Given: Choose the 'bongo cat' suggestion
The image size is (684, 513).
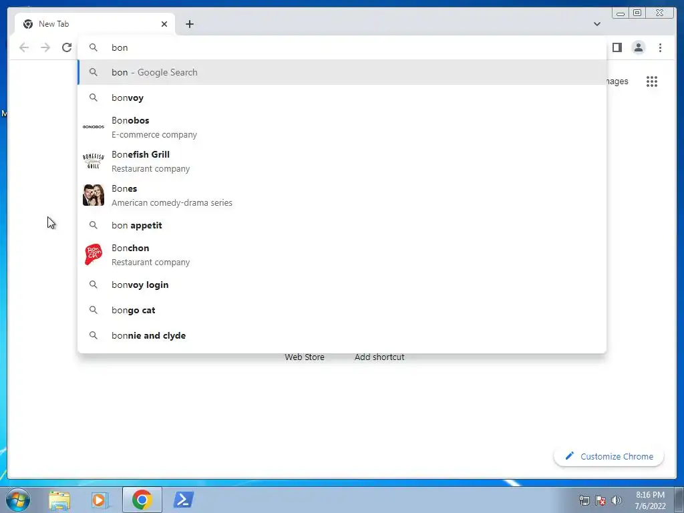Looking at the screenshot, I should 341,310.
